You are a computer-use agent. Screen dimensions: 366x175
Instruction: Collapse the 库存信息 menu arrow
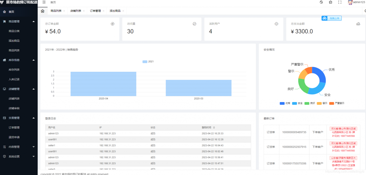click(33, 60)
